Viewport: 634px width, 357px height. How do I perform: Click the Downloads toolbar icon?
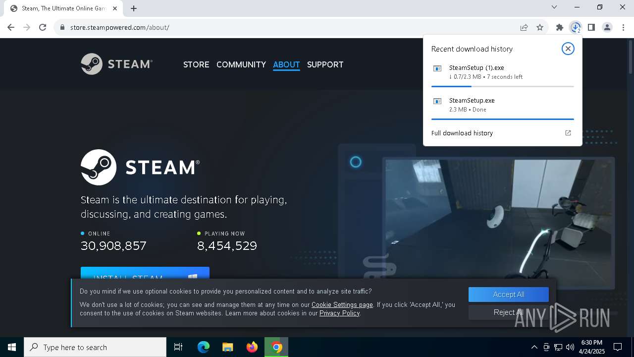coord(576,27)
